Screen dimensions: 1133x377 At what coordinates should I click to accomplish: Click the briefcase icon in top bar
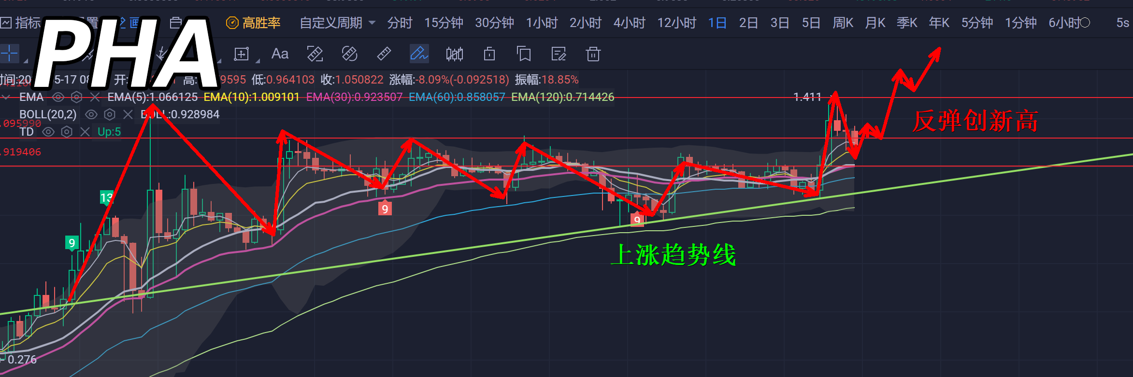click(176, 23)
